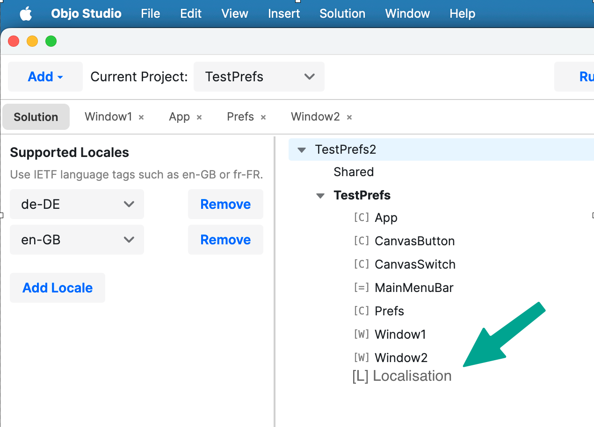Open the Window menu

click(407, 14)
